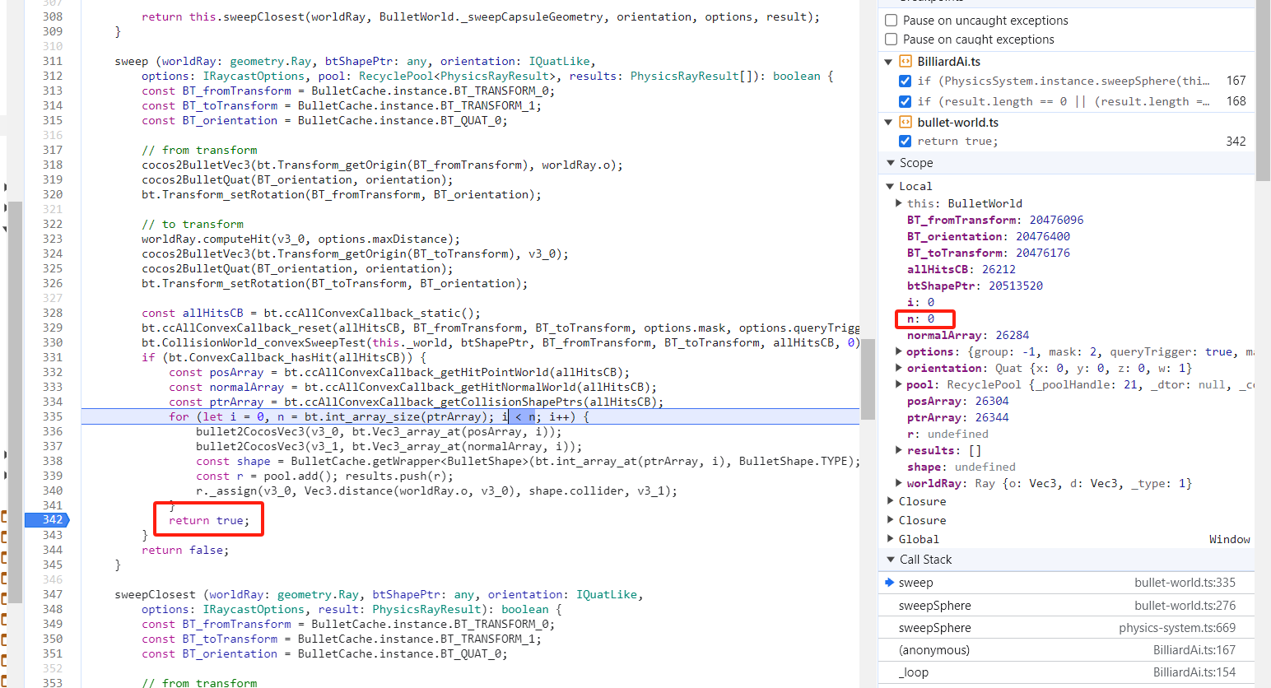Click gutter line number 330
This screenshot has height=688, width=1271.
53,342
